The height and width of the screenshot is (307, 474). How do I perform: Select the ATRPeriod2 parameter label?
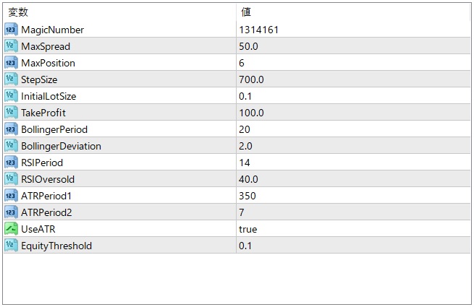click(x=46, y=212)
